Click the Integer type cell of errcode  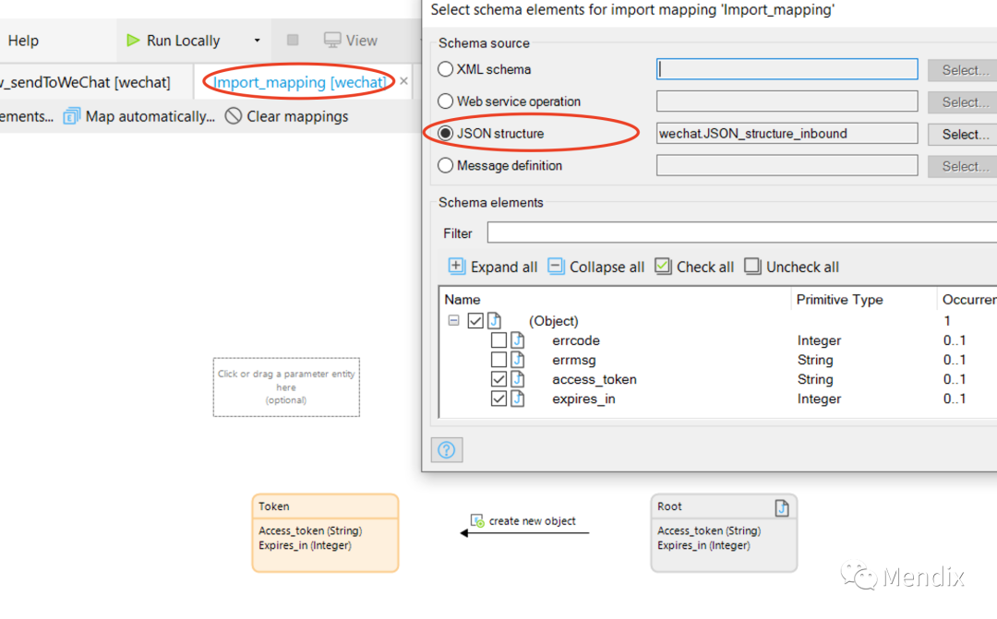[x=819, y=340]
